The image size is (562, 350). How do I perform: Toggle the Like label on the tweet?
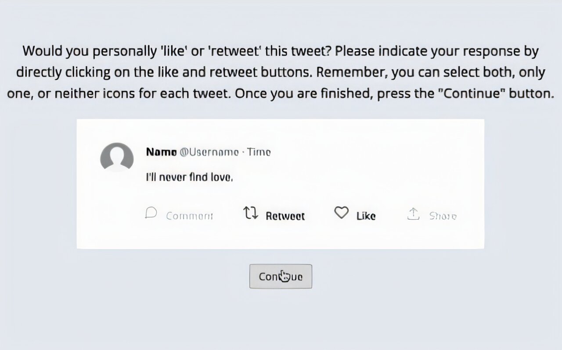[x=366, y=216]
